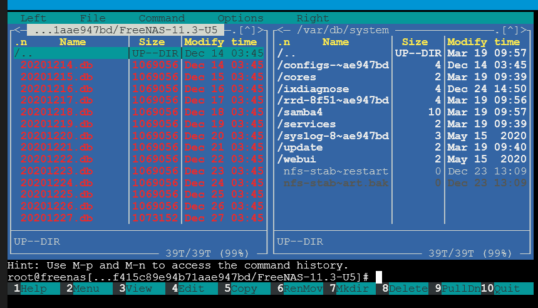Select left panel parent directory '/..'
Image resolution: width=538 pixels, height=308 pixels.
click(x=139, y=53)
